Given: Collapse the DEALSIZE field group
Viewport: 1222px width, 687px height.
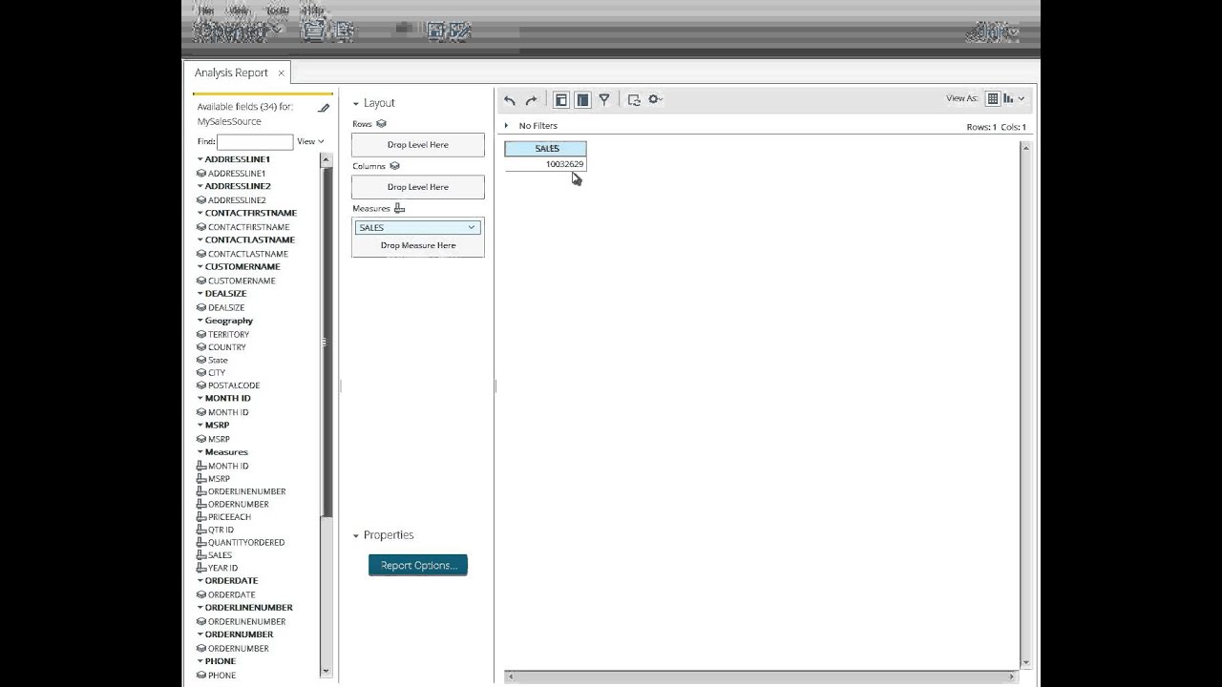Looking at the screenshot, I should point(200,294).
